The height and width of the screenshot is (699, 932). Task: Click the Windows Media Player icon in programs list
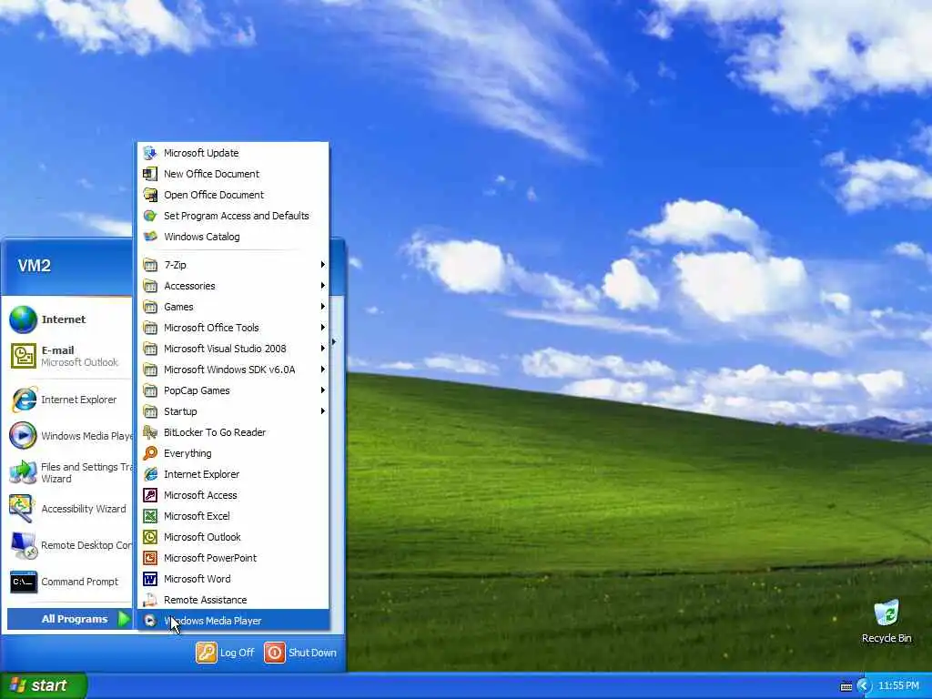click(x=150, y=621)
